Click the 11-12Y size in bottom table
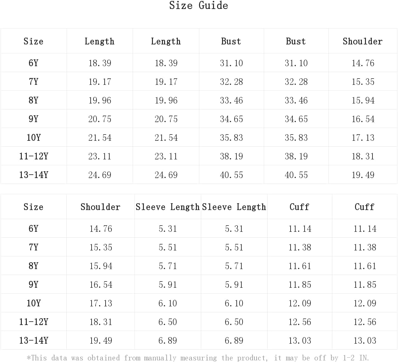 point(34,322)
